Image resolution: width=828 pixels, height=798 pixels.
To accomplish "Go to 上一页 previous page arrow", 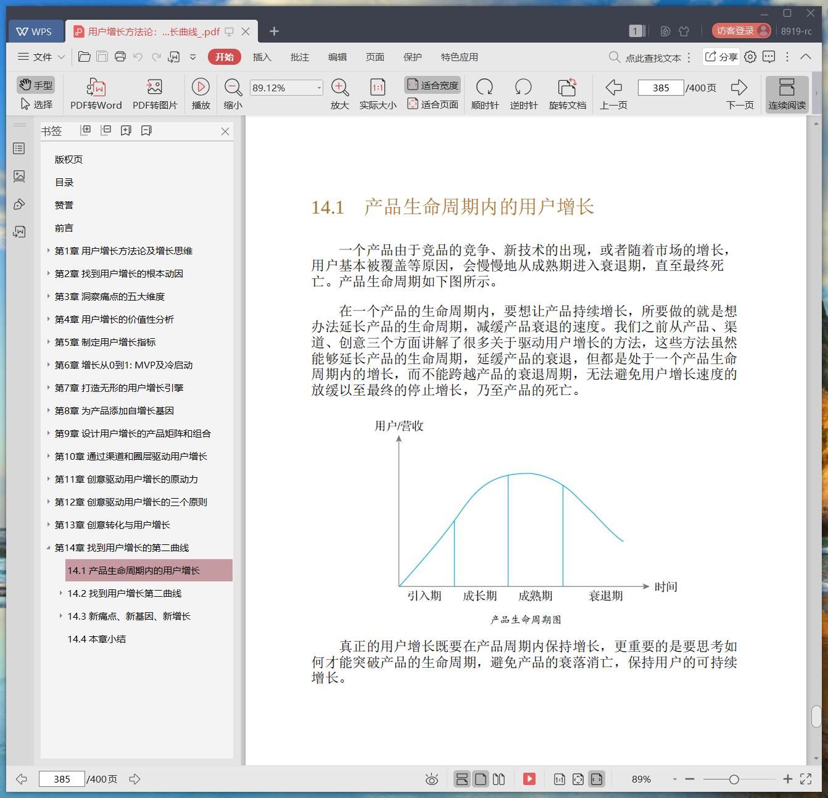I will pyautogui.click(x=613, y=94).
